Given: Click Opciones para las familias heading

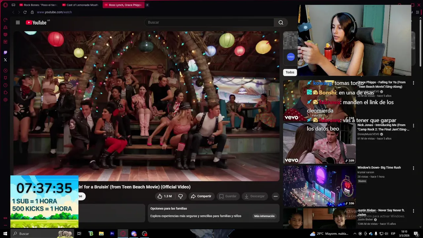Looking at the screenshot, I should (169, 209).
